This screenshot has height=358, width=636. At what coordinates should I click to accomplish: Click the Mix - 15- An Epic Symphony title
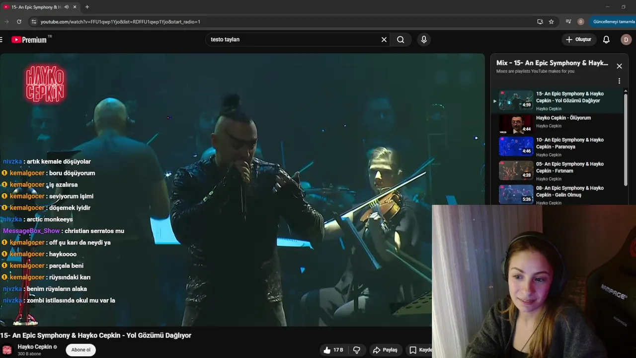click(x=552, y=63)
